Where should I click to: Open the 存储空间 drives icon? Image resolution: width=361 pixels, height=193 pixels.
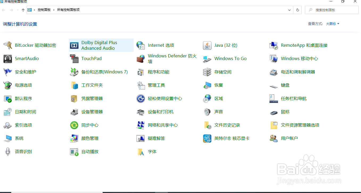[x=207, y=72]
